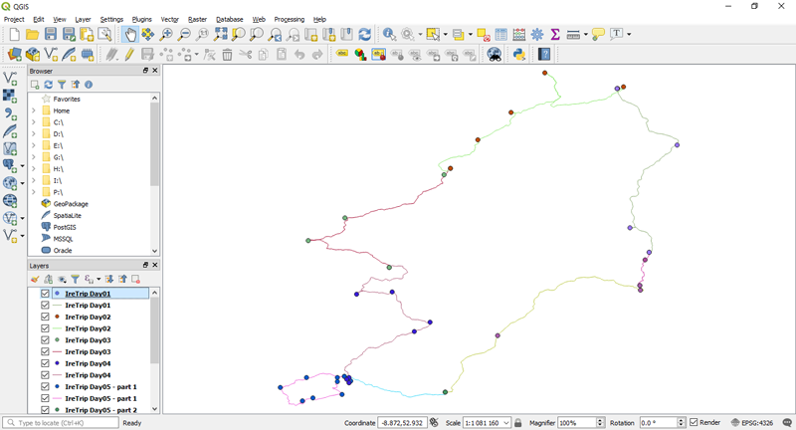Click the Coordinate input field
Image resolution: width=796 pixels, height=430 pixels.
tap(402, 423)
